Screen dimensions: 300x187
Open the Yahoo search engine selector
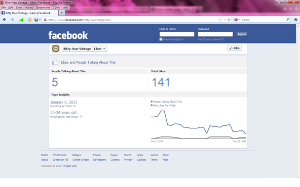237,20
